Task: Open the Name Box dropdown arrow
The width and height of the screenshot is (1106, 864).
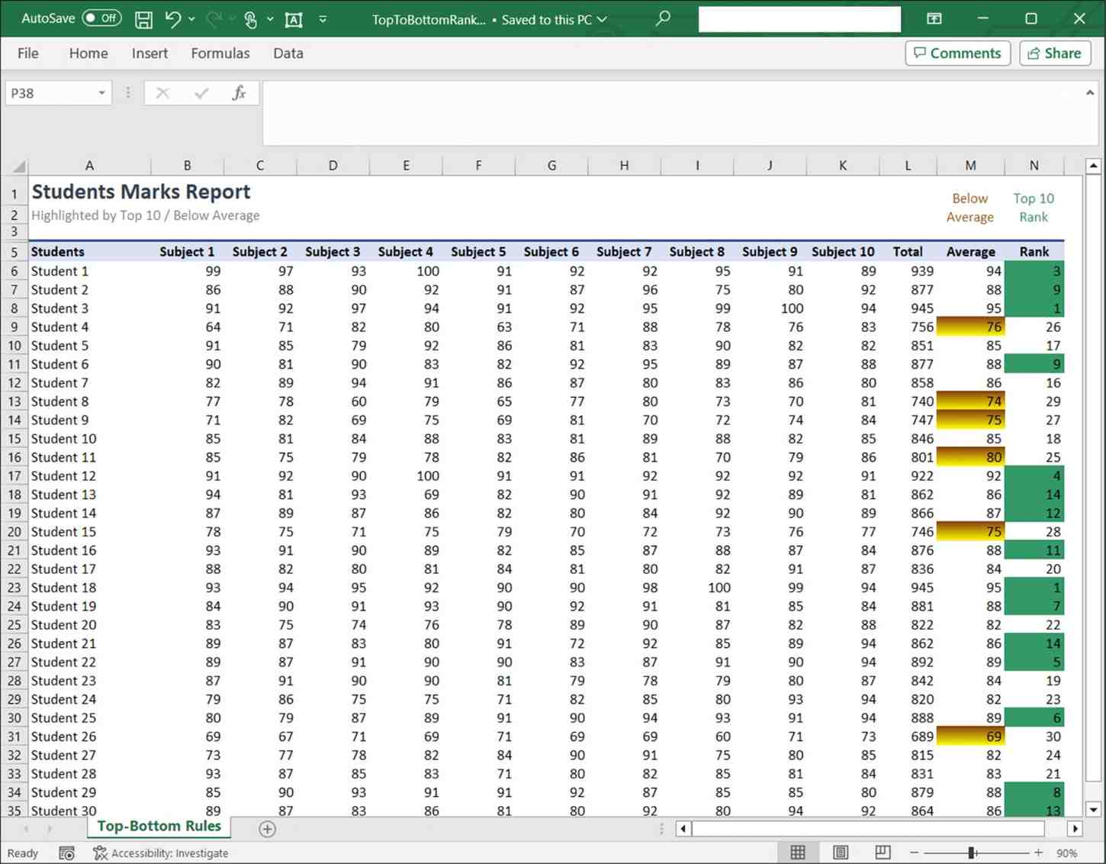Action: click(101, 93)
